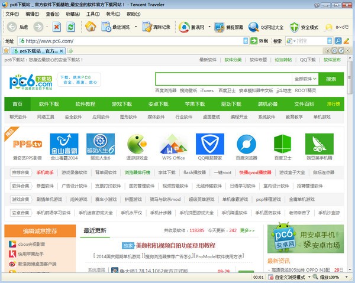This screenshot has height=283, width=355.
Task: Open the 编辑(E) menu
Action: pos(32,14)
